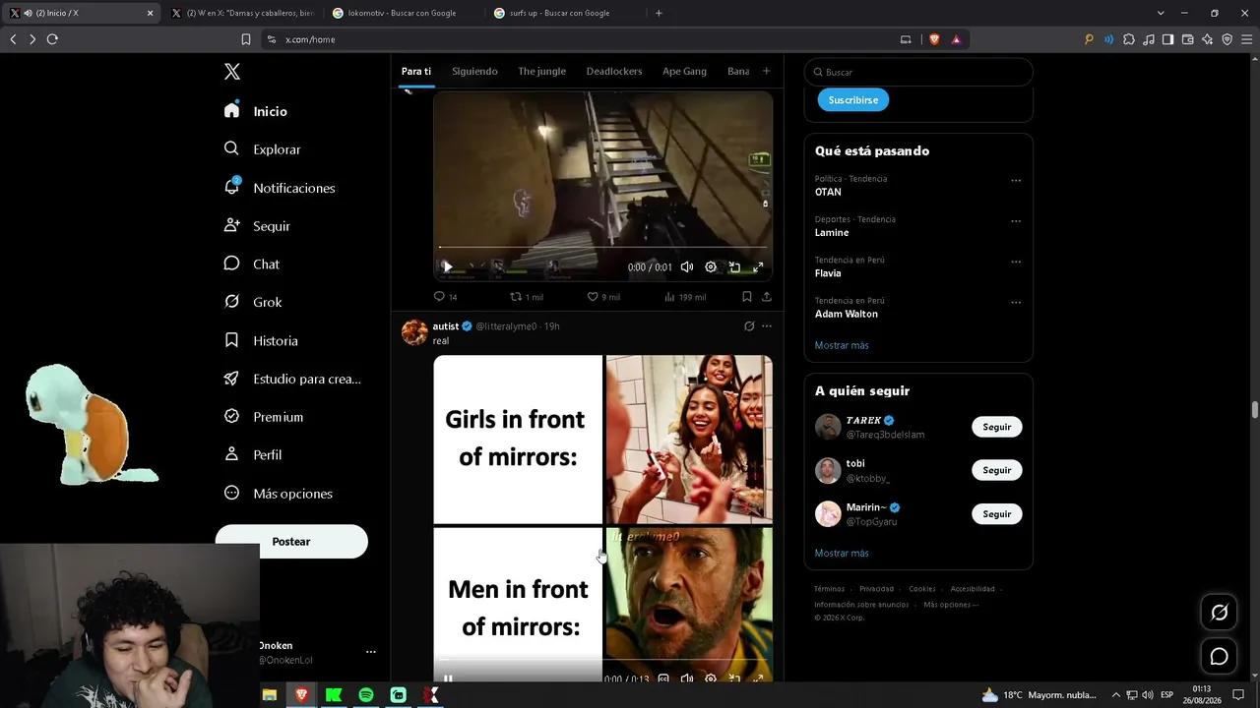
Task: Open the Brave Wallet icon
Action: (1187, 39)
